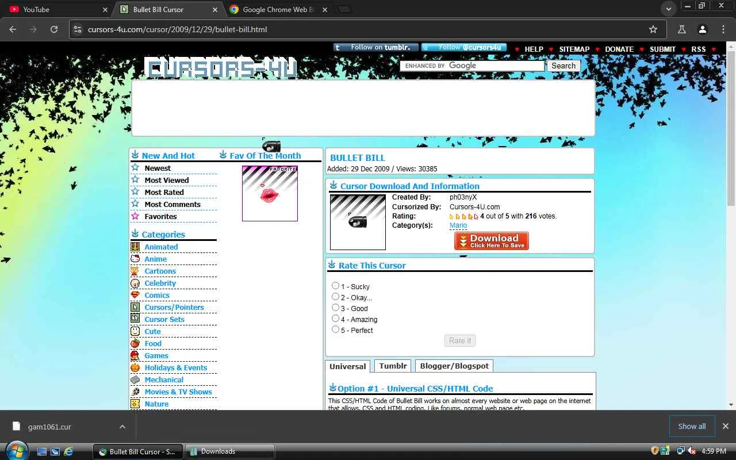Click the Cute smiley category icon

click(x=135, y=331)
